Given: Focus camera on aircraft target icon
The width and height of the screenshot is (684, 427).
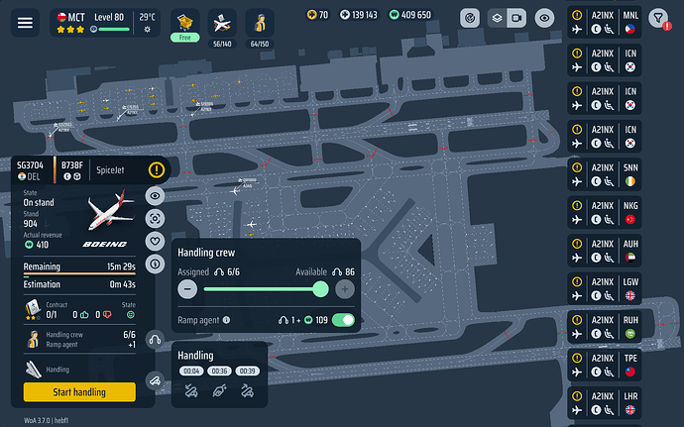Looking at the screenshot, I should pyautogui.click(x=155, y=219).
